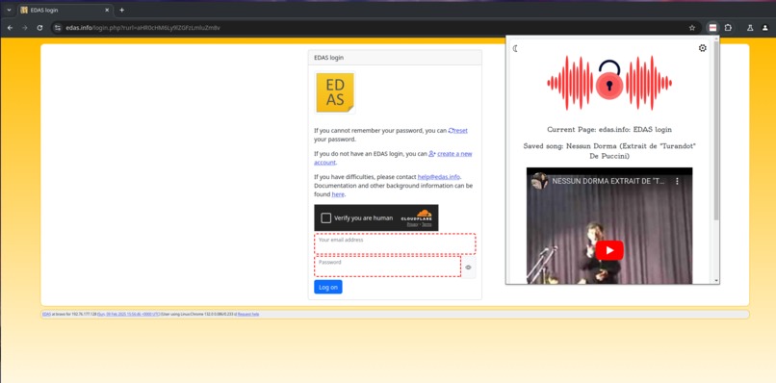Viewport: 776px width, 383px height.
Task: Open the tab search dropdown arrow
Action: (9, 10)
